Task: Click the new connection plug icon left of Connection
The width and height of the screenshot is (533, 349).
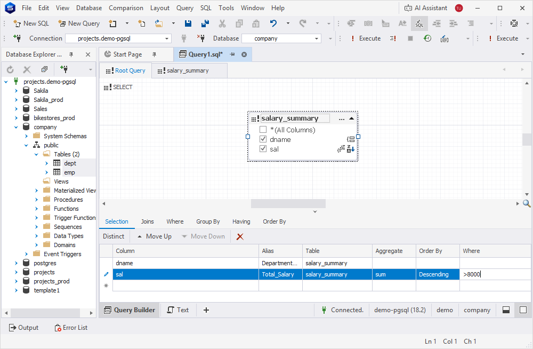Action: (17, 38)
